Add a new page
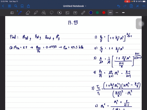147x110 pixels. tap(131, 6)
